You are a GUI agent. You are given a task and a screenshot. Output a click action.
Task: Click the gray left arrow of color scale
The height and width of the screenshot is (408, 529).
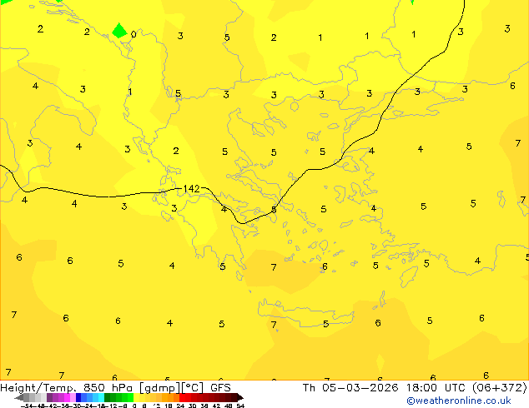pos(19,398)
